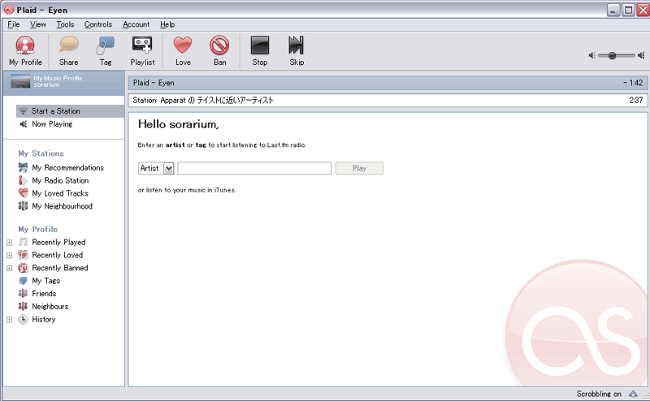Screen dimensions: 650x401
Task: Adjust the volume slider handle
Action: coord(612,55)
